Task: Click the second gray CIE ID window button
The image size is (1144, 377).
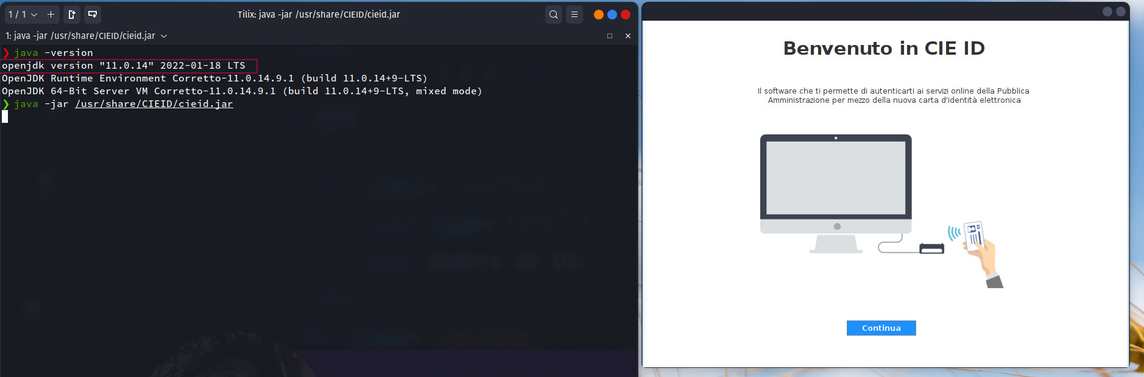Action: 1121,12
